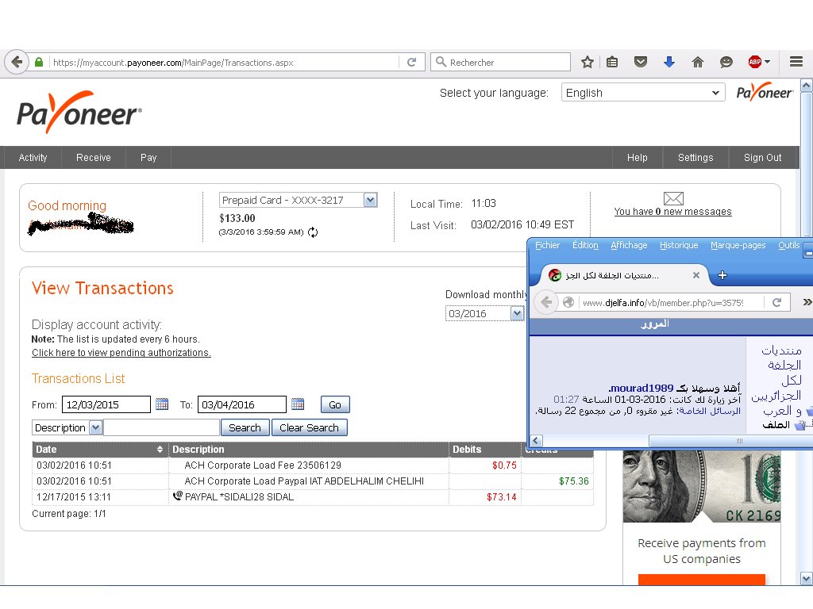Open the Settings menu
Viewport: 813px width, 609px height.
(695, 158)
